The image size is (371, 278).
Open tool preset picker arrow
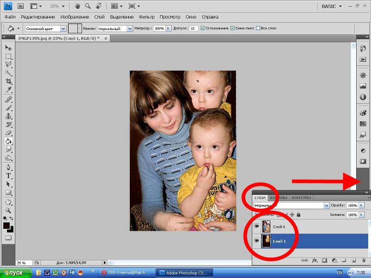coord(19,28)
